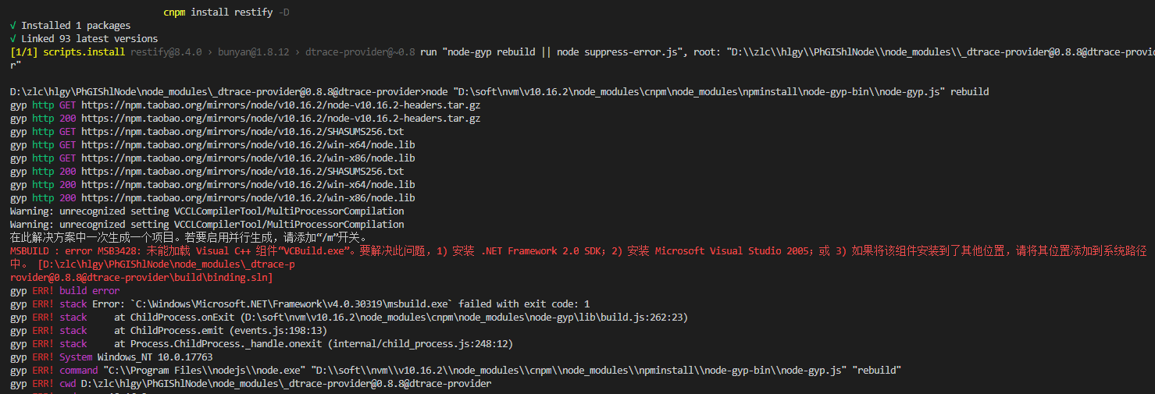
Task: Open the 200 node-v10.16.2-headers.tar.gz link
Action: 280,119
